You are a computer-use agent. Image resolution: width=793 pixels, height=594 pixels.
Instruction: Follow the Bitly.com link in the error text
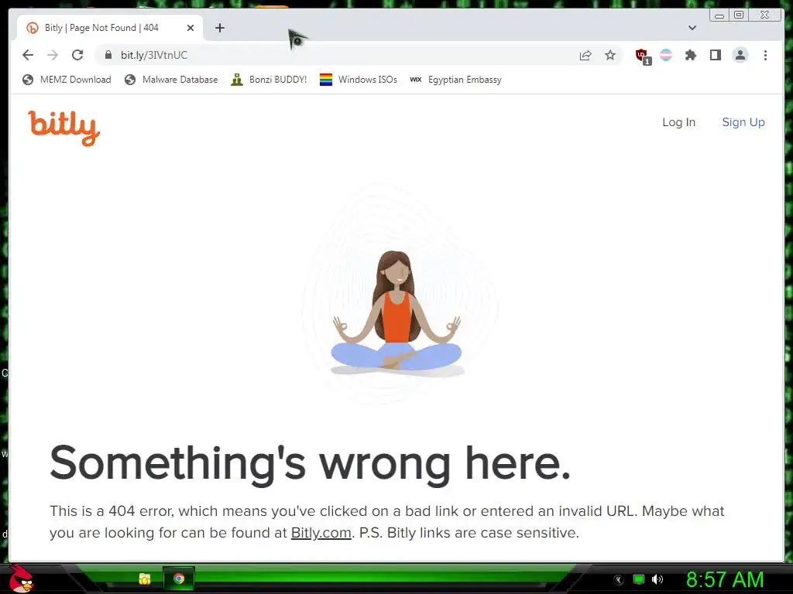pos(321,533)
